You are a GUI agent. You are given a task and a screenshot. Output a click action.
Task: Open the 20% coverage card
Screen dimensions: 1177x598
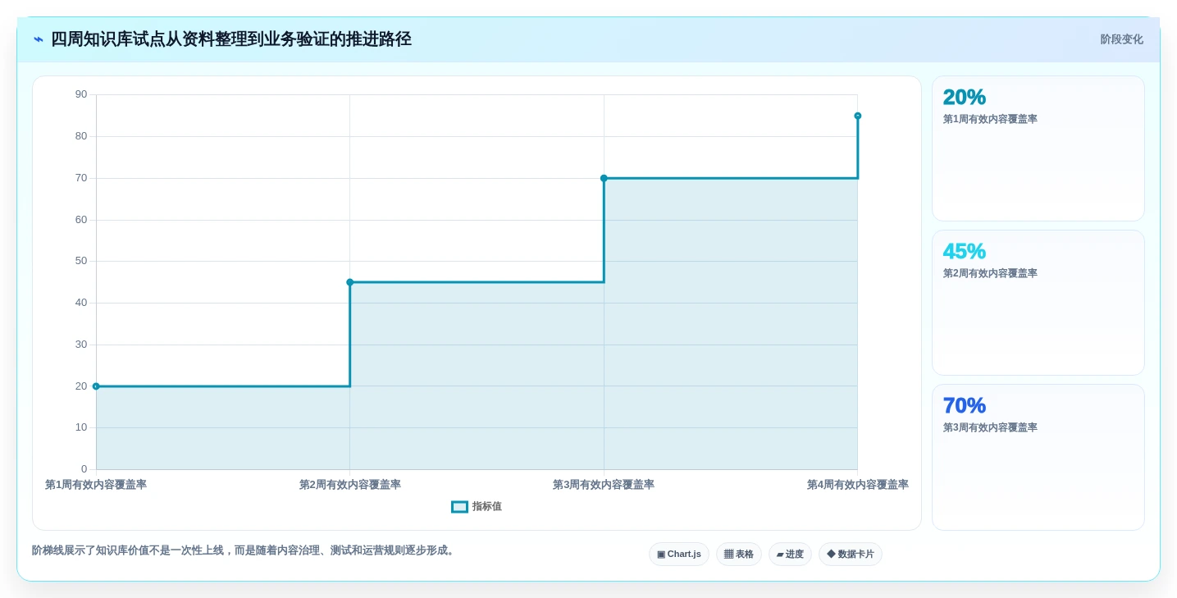coord(1038,148)
